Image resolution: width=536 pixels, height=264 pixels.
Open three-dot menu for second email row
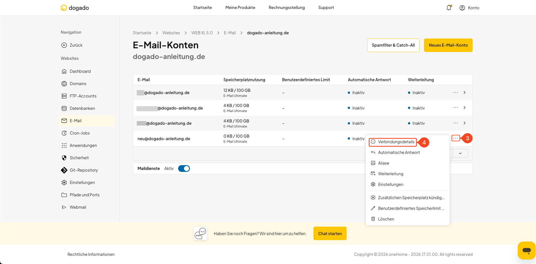(x=456, y=108)
